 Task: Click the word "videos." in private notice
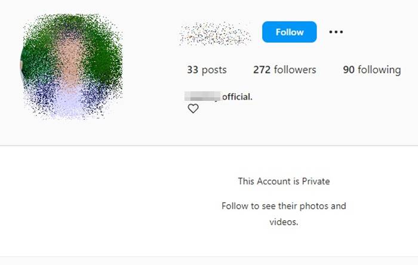[x=284, y=222]
